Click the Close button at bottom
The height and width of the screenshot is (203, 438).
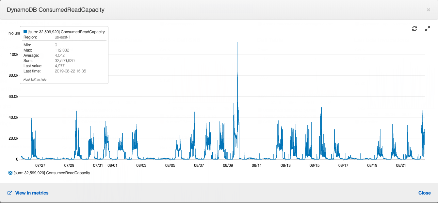425,193
